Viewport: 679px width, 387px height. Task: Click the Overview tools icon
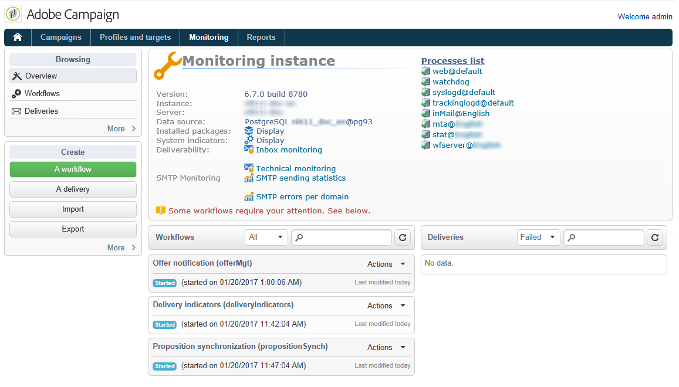point(17,76)
